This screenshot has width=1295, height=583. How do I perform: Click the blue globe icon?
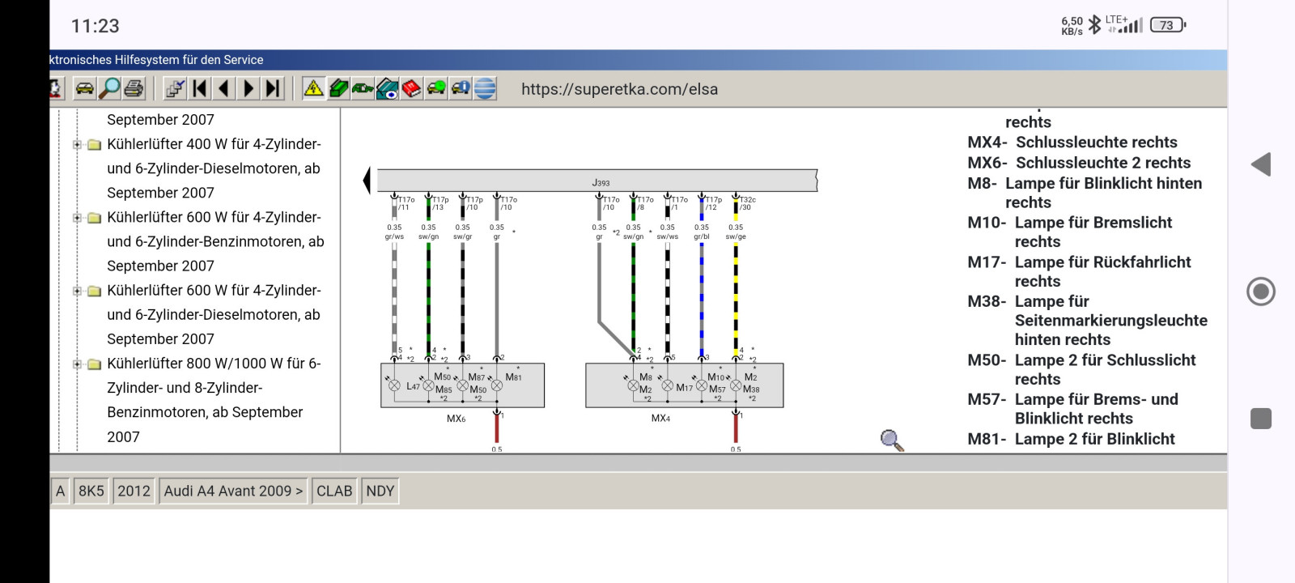[x=485, y=88]
